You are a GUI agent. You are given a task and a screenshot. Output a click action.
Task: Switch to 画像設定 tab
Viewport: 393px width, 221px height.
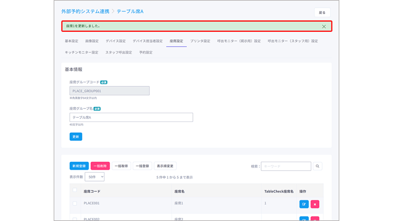click(x=92, y=41)
